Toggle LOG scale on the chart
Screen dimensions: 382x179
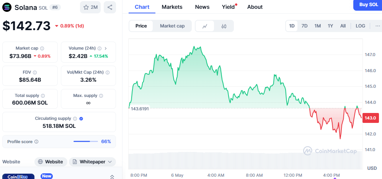(360, 26)
